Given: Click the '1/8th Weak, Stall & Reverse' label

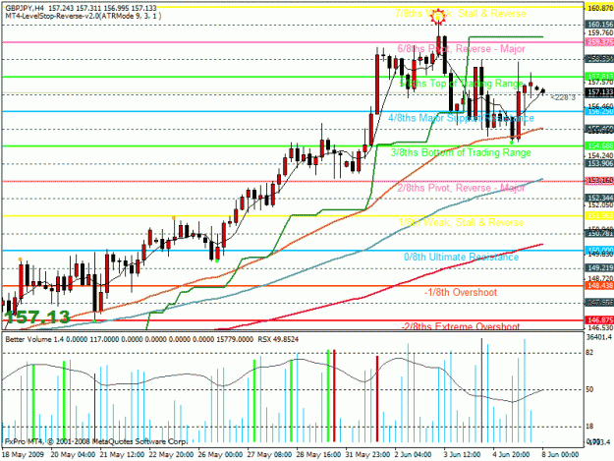Looking at the screenshot, I should (461, 222).
